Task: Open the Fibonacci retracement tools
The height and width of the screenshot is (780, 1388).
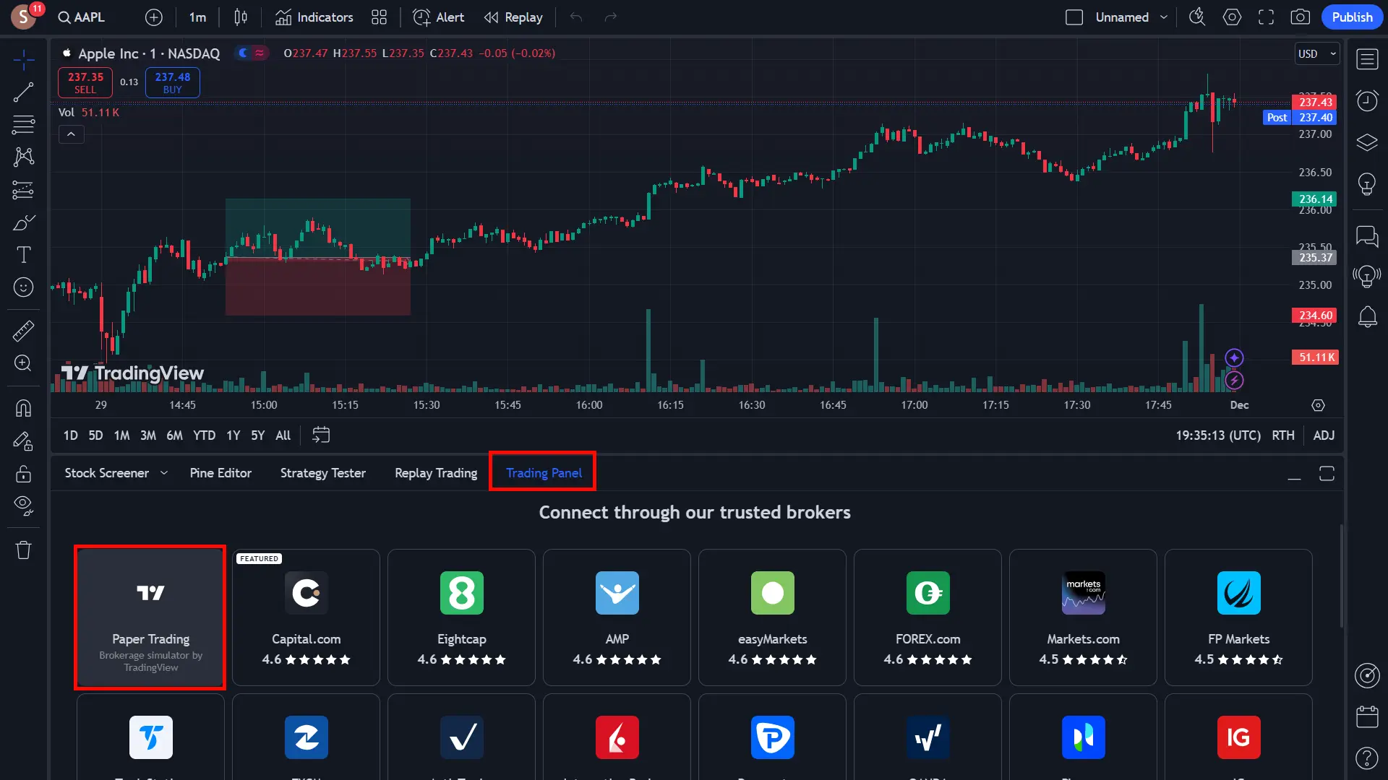Action: [x=23, y=125]
